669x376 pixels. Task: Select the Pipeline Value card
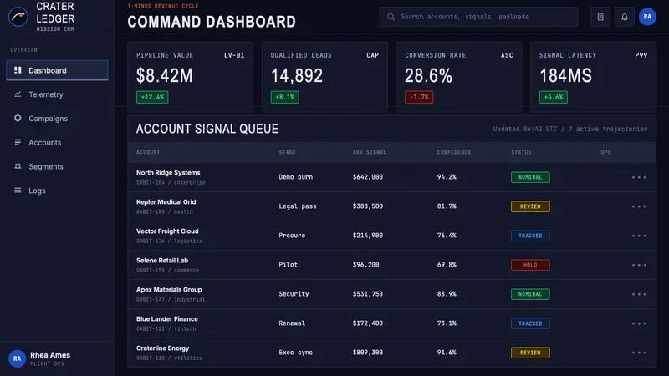click(191, 77)
